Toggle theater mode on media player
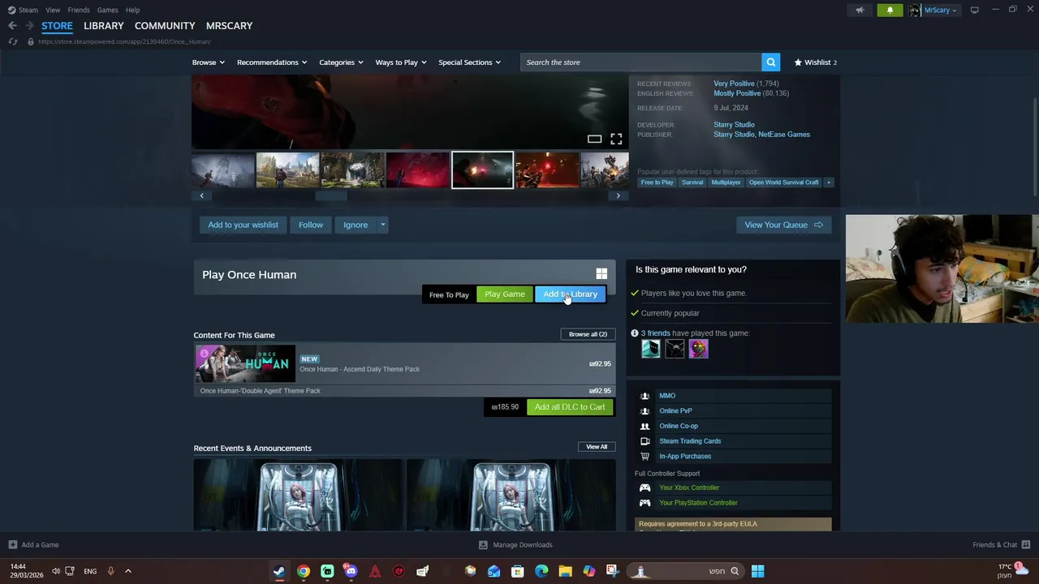 click(594, 139)
